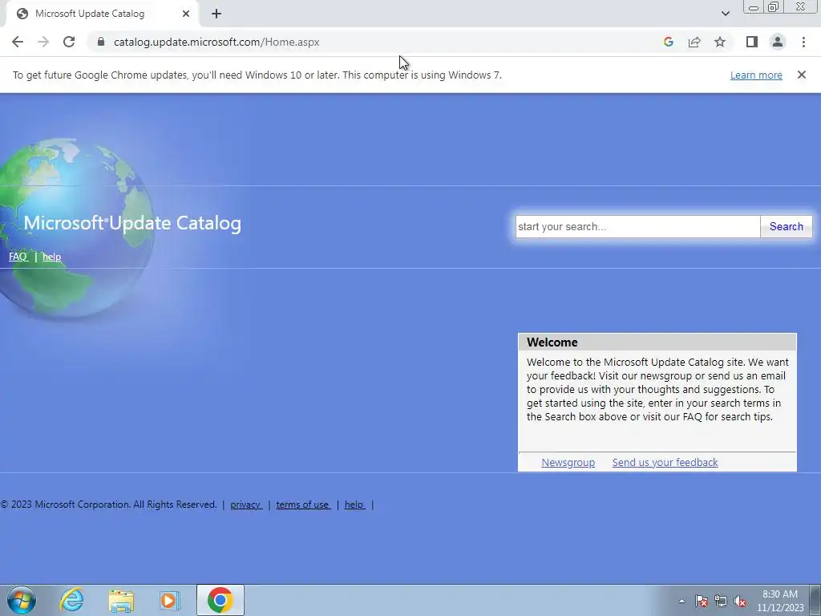Screen dimensions: 821x616
Task: Launch Internet Explorer from taskbar
Action: [x=71, y=600]
